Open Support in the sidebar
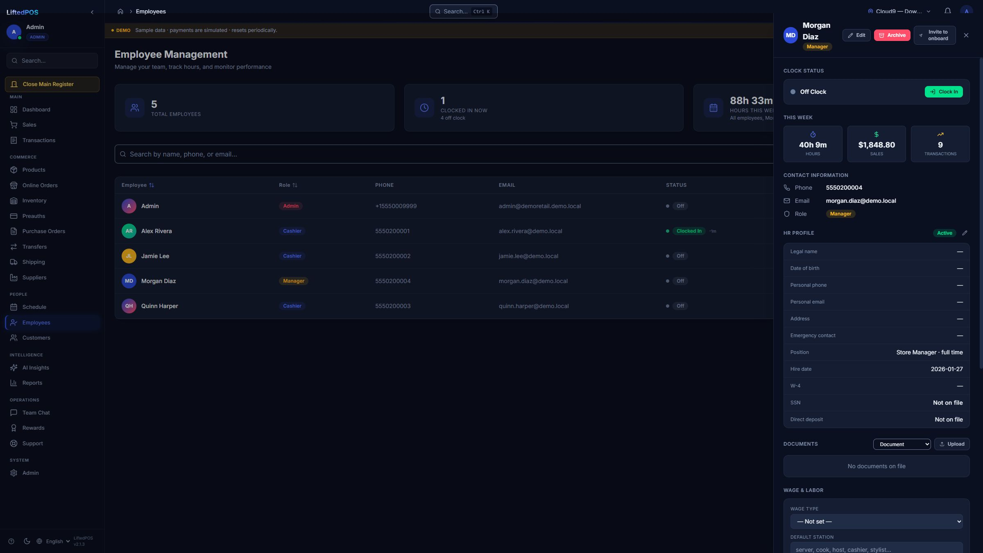This screenshot has height=553, width=983. tap(52, 444)
